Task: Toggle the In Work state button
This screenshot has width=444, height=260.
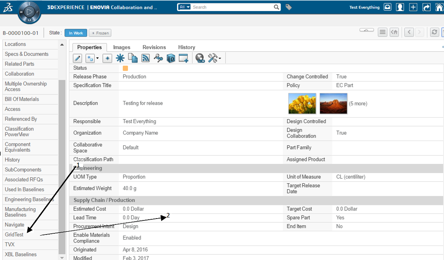Action: pos(76,33)
